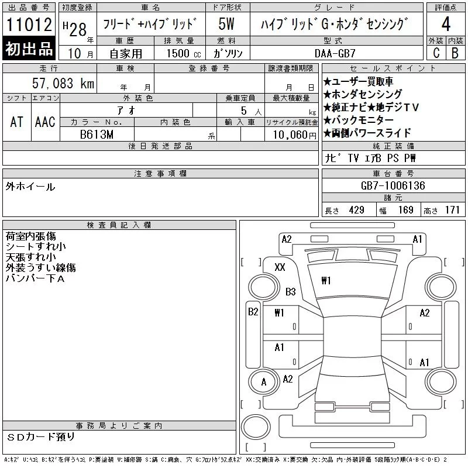Select the overall score 4
This screenshot has height=468, width=468.
(446, 24)
